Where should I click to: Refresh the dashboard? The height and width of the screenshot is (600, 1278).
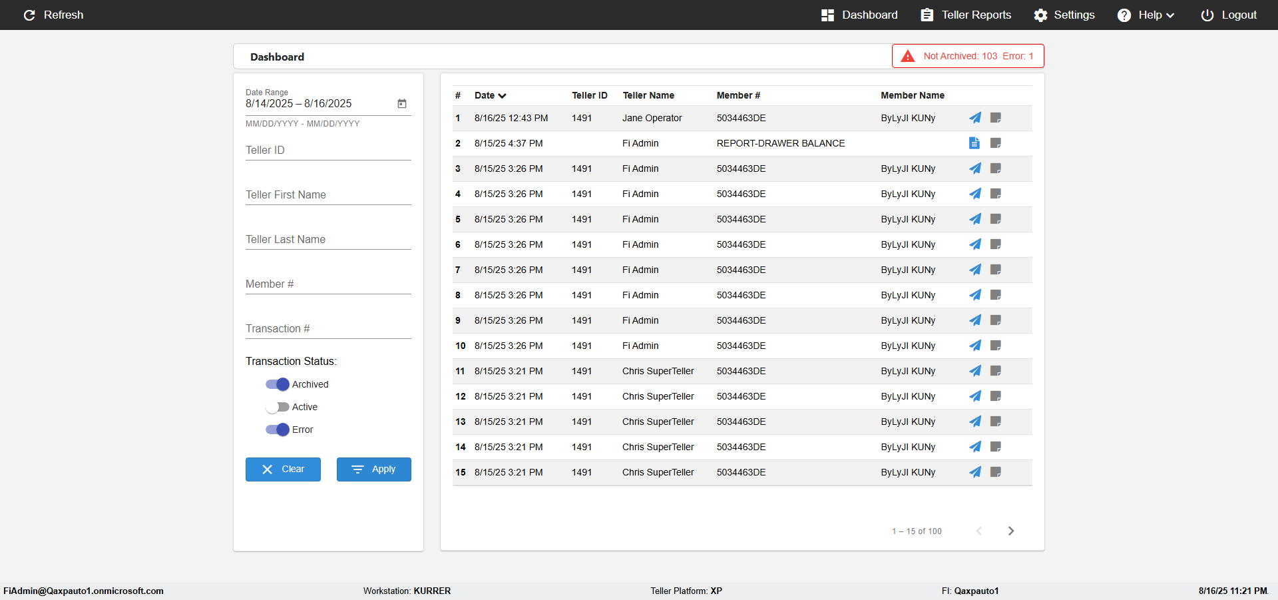pyautogui.click(x=53, y=15)
